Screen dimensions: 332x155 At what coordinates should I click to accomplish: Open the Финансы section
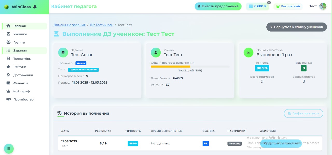point(20,83)
